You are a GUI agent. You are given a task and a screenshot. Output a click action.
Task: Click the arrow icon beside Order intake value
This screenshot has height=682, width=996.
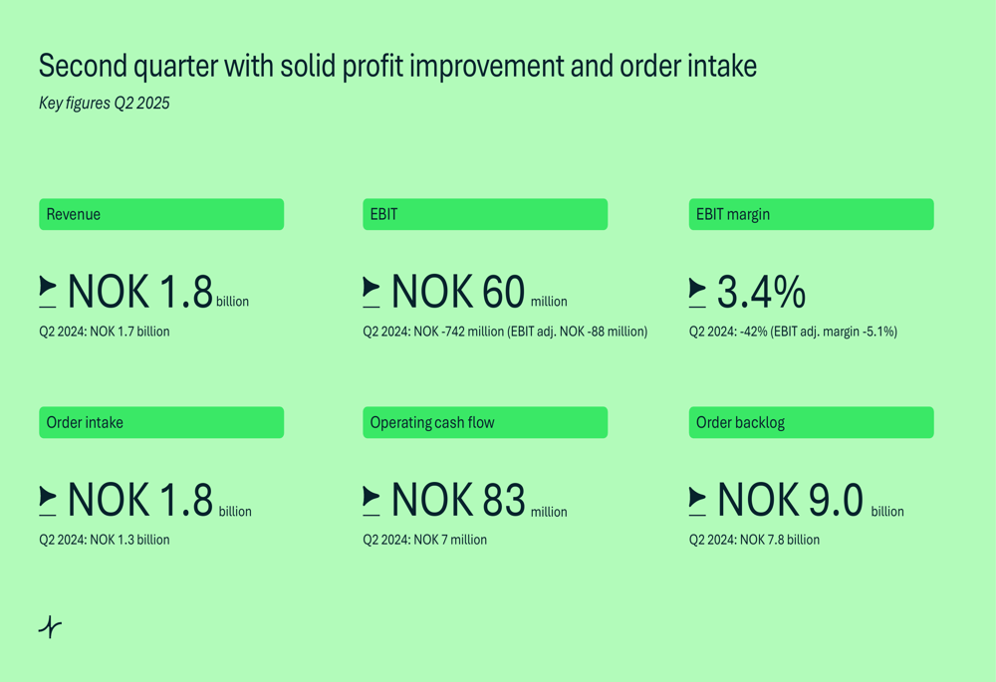[x=48, y=500]
